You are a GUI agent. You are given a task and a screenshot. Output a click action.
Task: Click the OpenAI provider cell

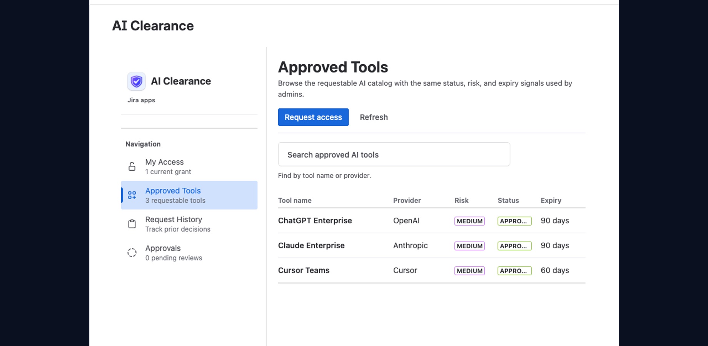(406, 221)
